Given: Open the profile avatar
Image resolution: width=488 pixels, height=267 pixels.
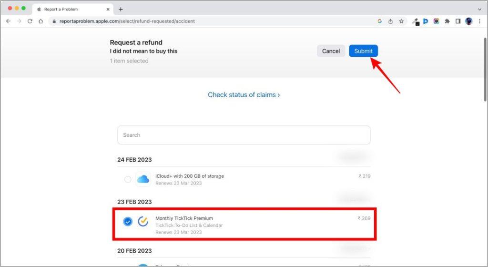Looking at the screenshot, I should tap(469, 21).
